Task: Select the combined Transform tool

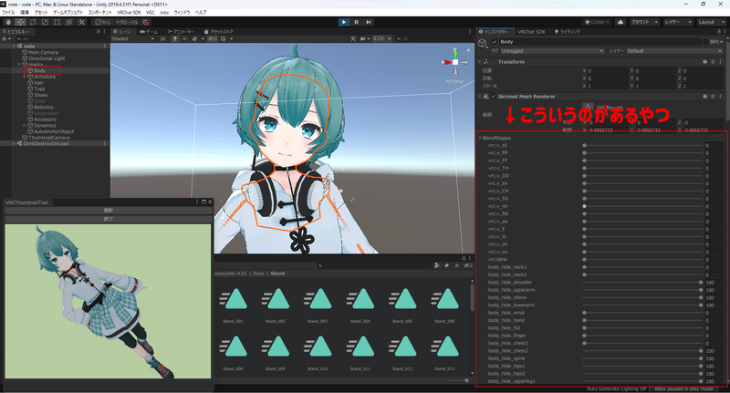Action: tap(69, 22)
